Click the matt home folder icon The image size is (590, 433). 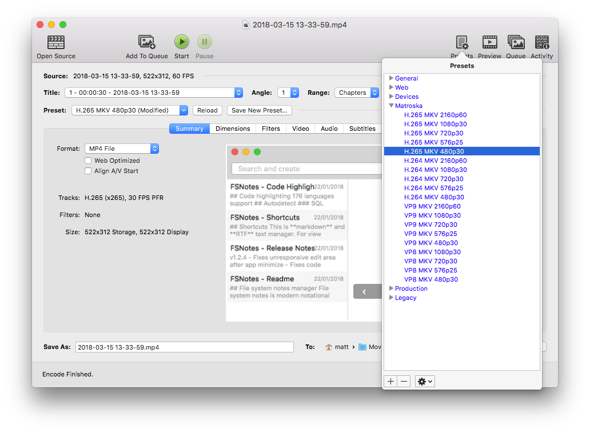329,347
